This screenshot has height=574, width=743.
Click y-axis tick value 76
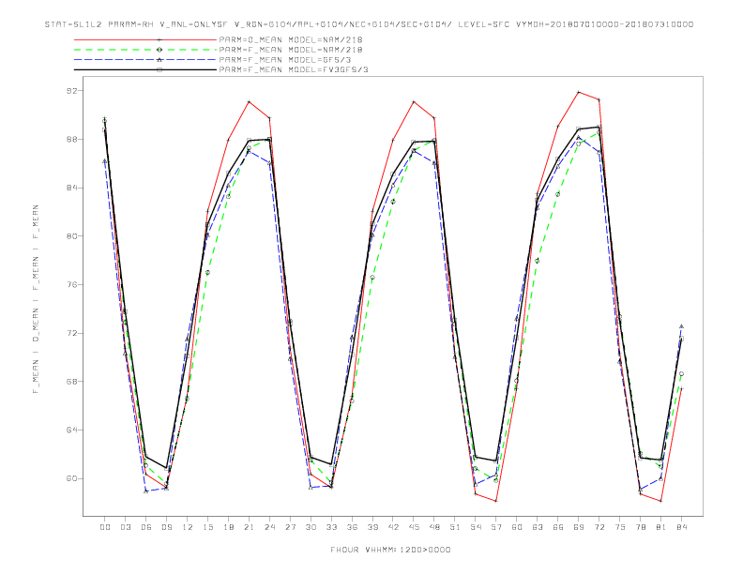72,284
